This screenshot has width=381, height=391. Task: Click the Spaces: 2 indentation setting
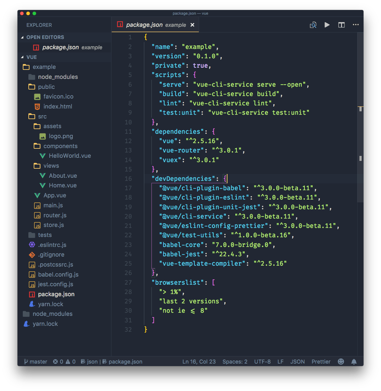coord(235,361)
